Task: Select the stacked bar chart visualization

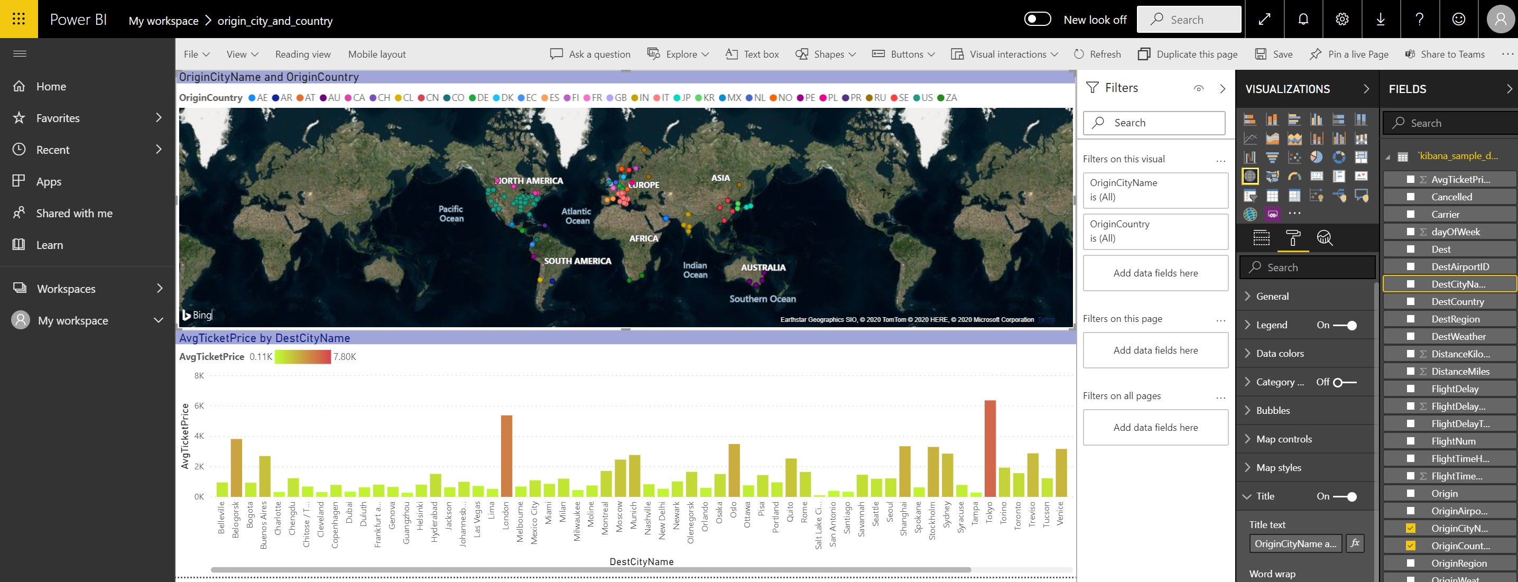Action: click(x=1250, y=119)
